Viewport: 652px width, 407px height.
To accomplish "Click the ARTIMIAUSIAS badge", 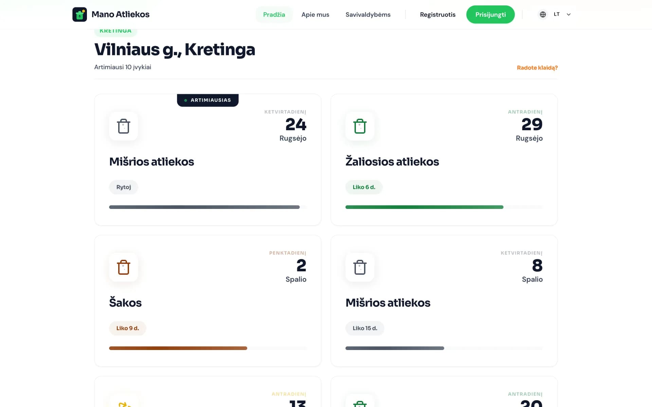I will click(x=207, y=100).
